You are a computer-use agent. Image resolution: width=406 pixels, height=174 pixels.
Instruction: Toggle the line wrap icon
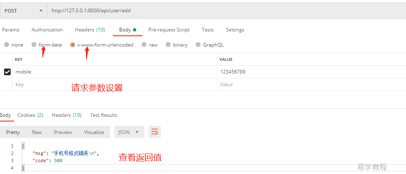tap(155, 132)
